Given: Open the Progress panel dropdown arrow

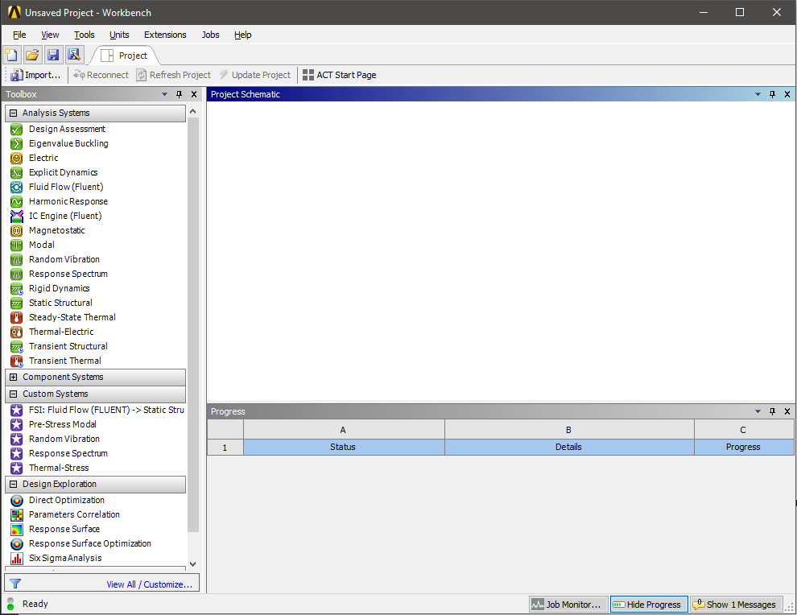Looking at the screenshot, I should pos(758,411).
